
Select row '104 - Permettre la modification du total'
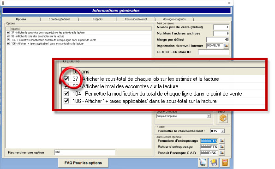click(x=79, y=40)
